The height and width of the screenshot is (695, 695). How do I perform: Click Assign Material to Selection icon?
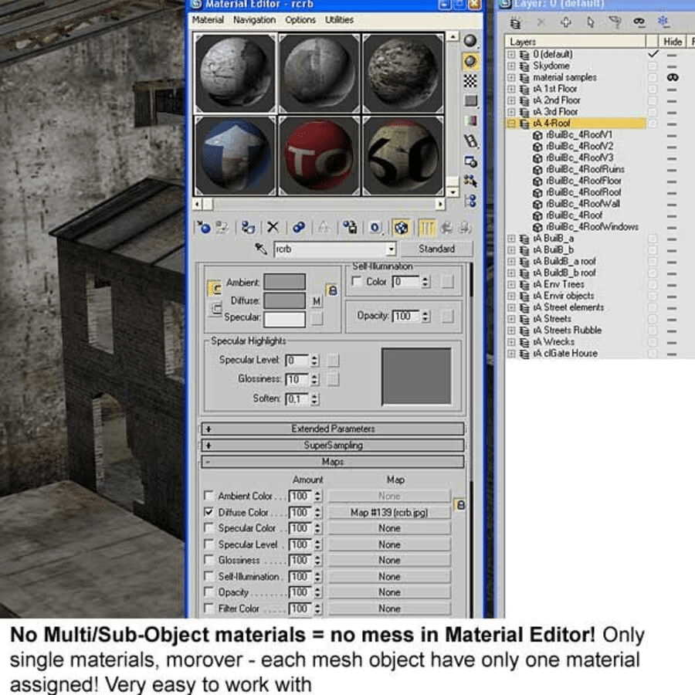tap(248, 227)
